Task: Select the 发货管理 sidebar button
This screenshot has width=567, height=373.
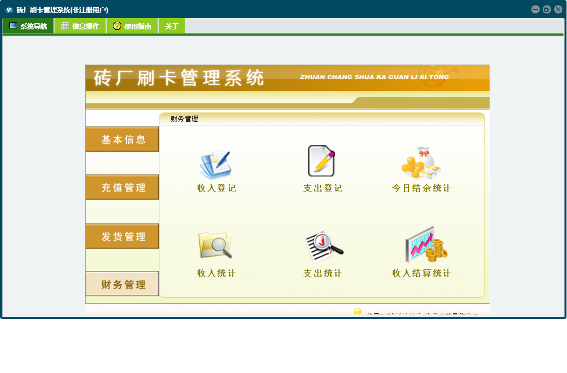Action: tap(122, 236)
